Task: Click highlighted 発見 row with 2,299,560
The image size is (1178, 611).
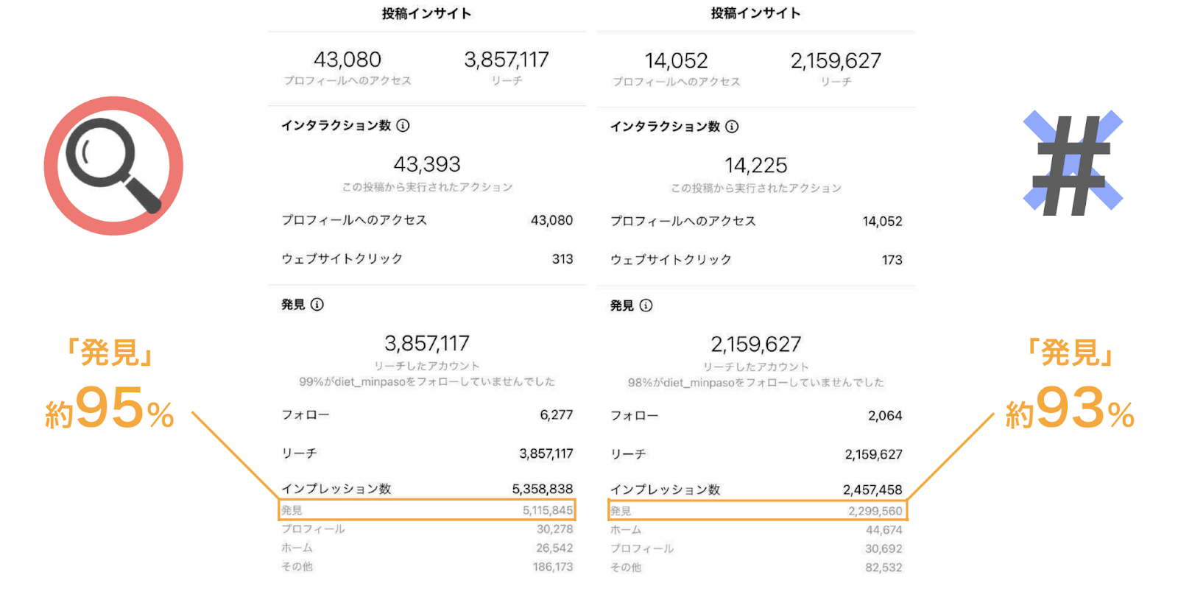Action: pyautogui.click(x=758, y=511)
